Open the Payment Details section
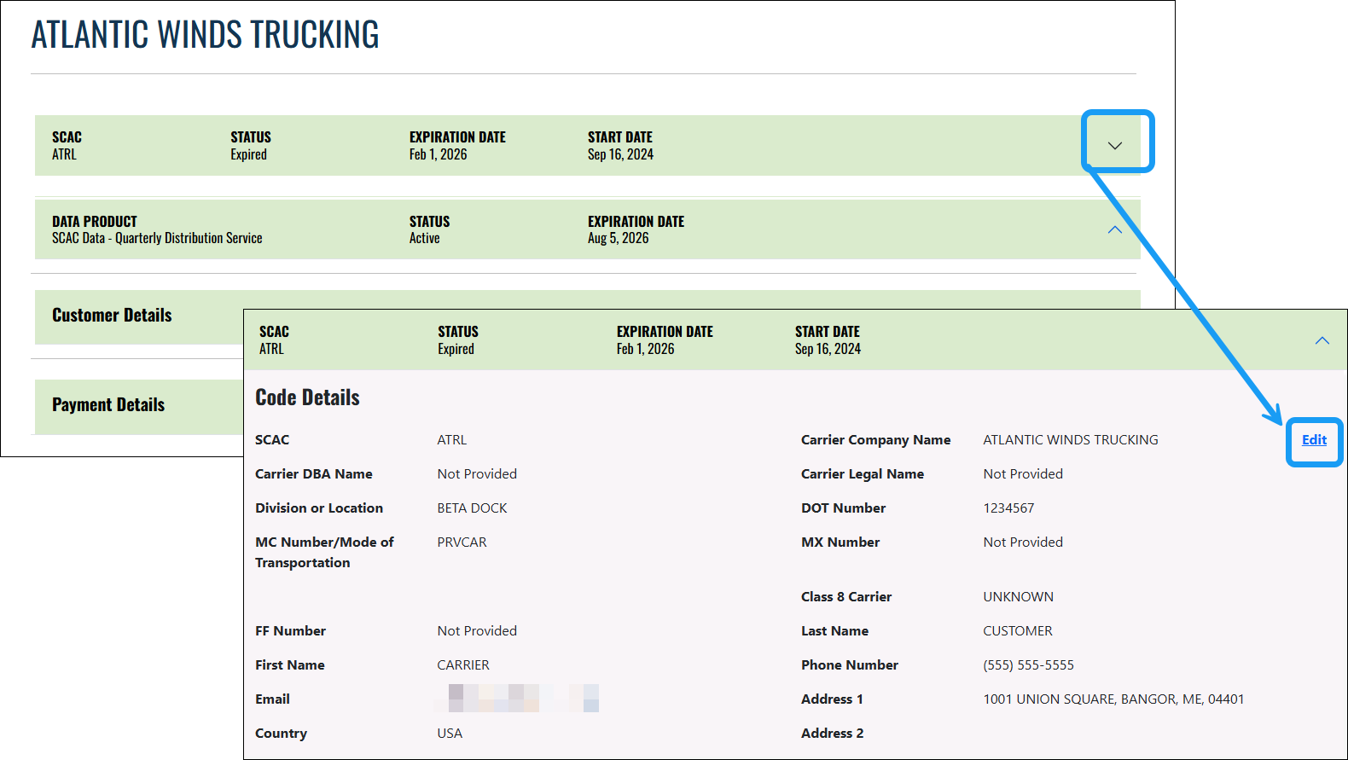This screenshot has width=1348, height=760. pyautogui.click(x=108, y=405)
